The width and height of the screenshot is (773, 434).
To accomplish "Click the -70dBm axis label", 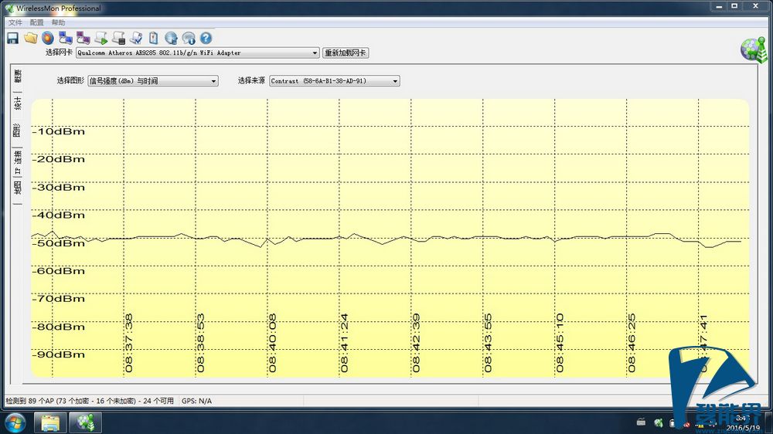I will click(59, 299).
